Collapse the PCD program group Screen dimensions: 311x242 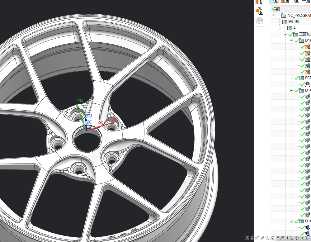(291, 78)
